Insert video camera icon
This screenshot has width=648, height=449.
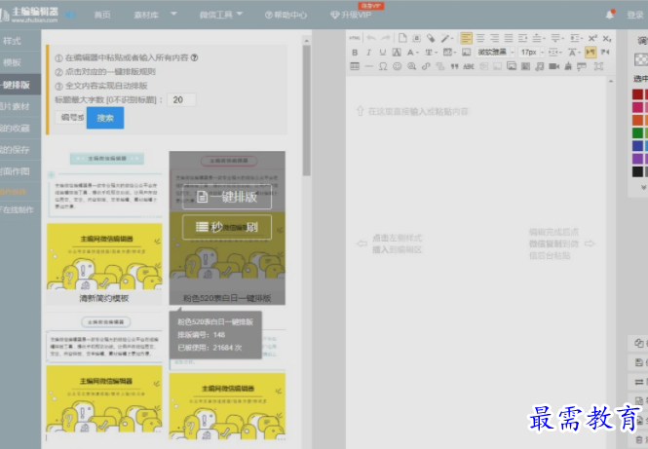point(553,66)
